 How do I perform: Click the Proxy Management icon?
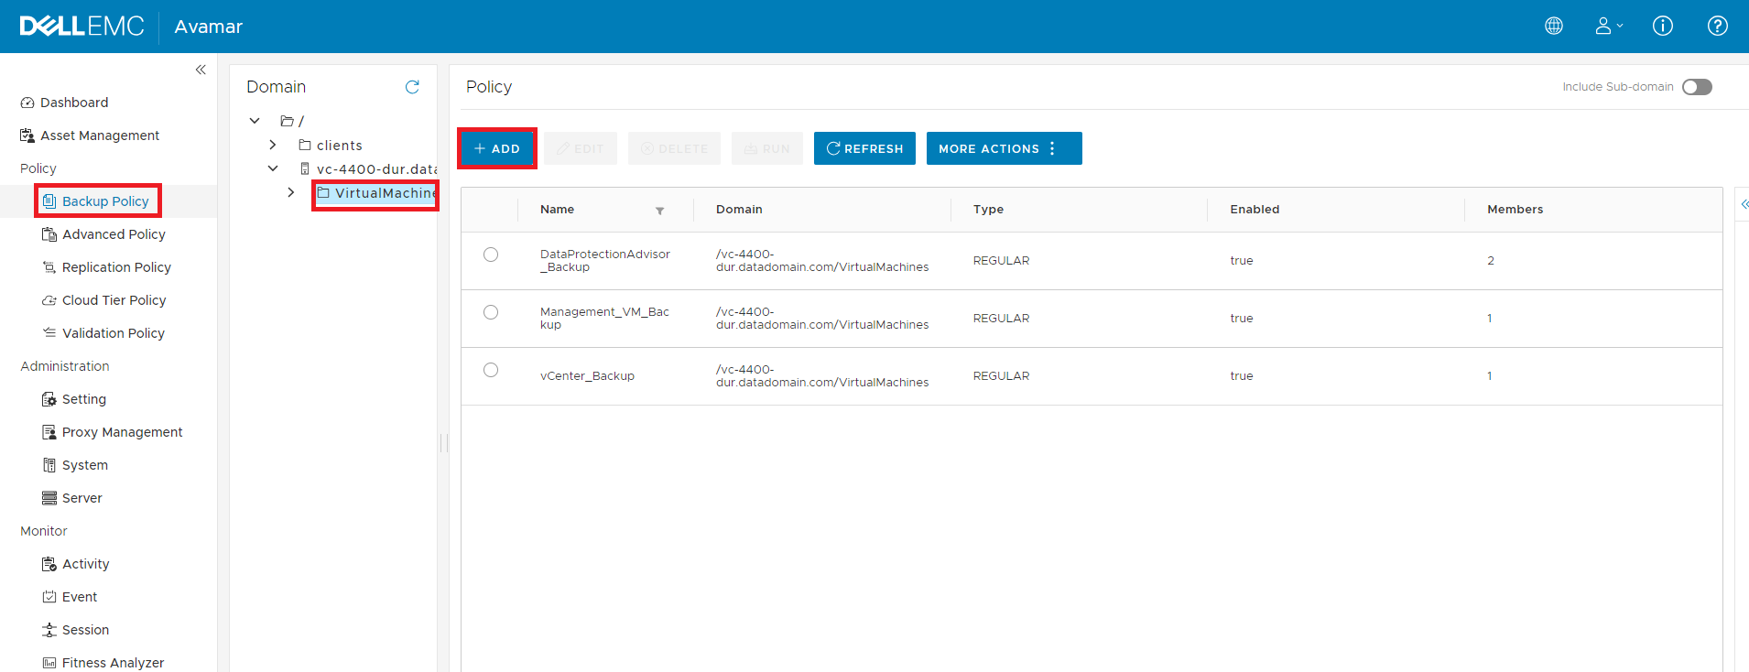coord(49,432)
